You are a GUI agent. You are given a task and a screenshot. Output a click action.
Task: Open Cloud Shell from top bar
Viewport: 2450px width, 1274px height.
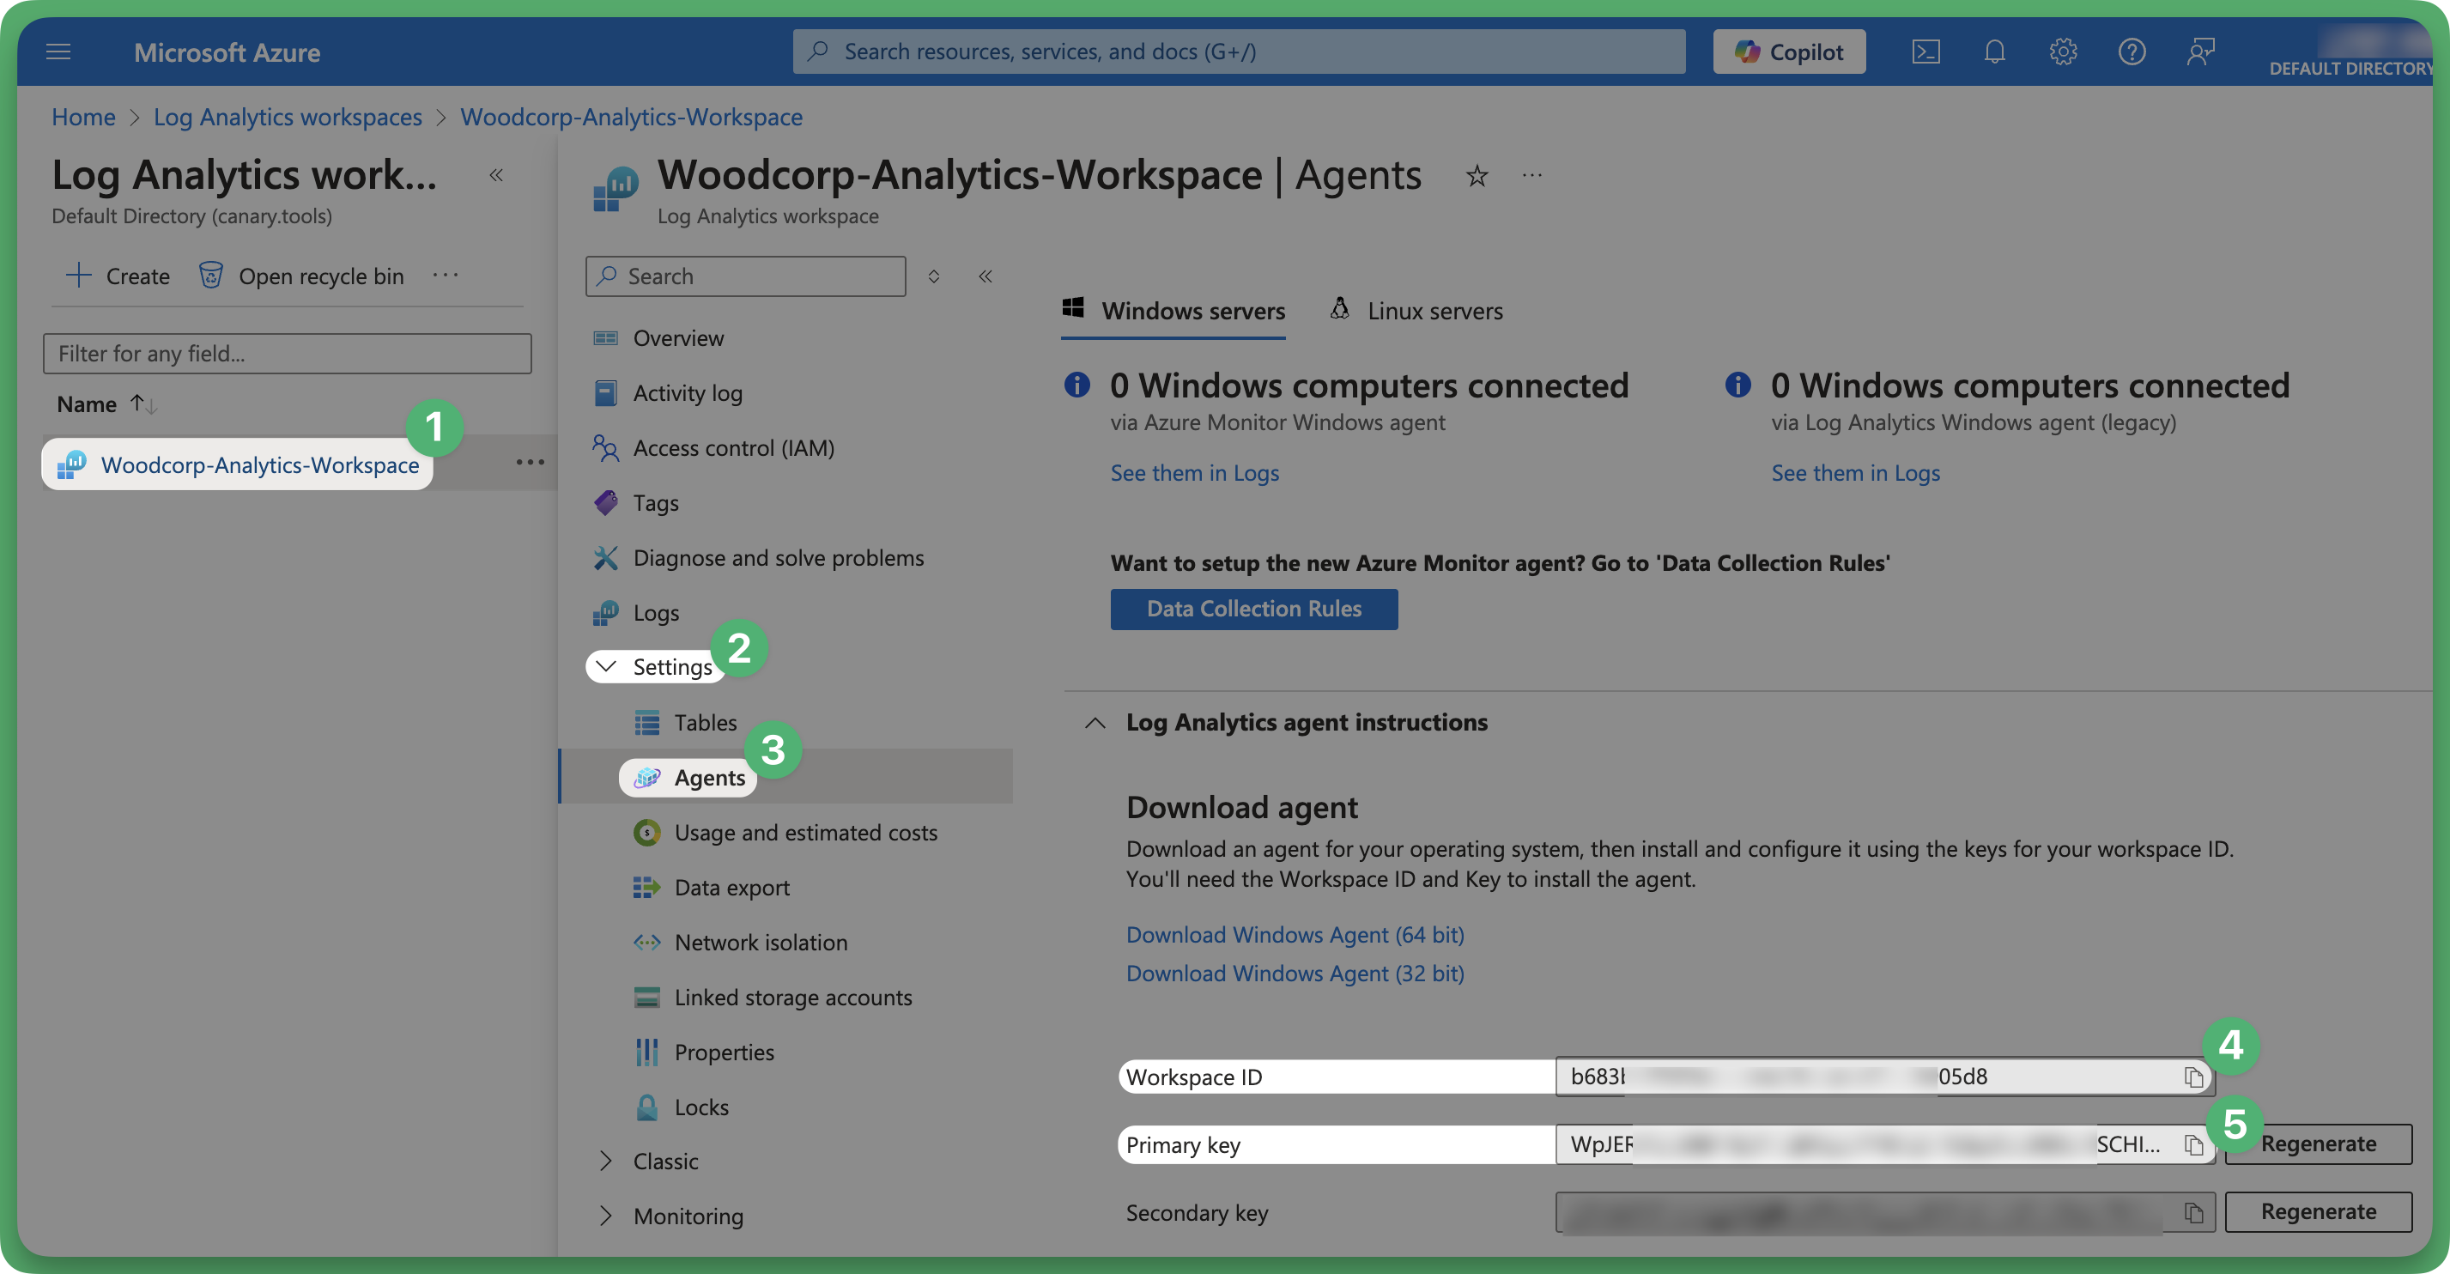coord(1925,52)
